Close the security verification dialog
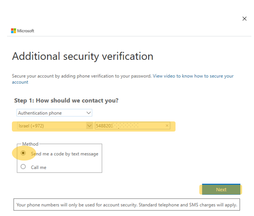 point(244,19)
